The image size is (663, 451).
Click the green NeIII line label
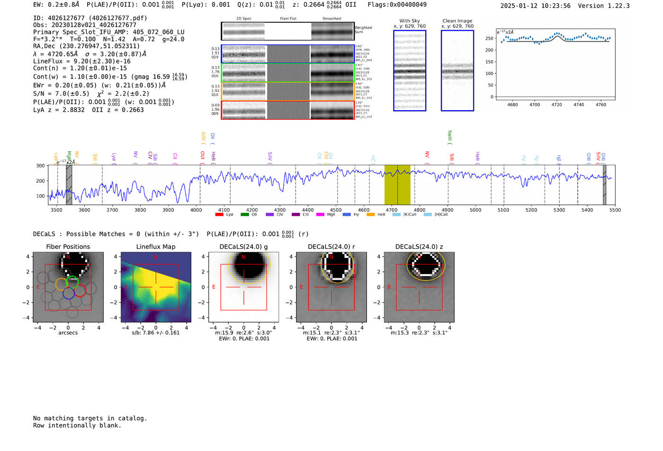pyautogui.click(x=450, y=138)
